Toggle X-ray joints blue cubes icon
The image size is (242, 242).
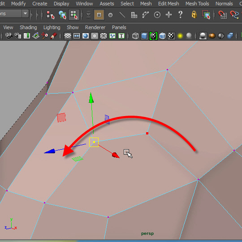tap(230, 36)
